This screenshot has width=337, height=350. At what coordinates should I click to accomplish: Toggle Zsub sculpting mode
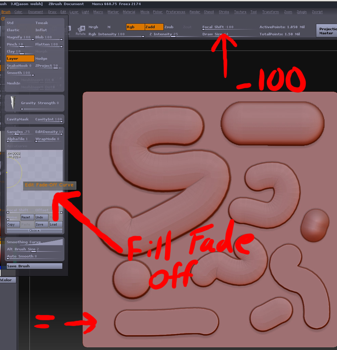170,27
